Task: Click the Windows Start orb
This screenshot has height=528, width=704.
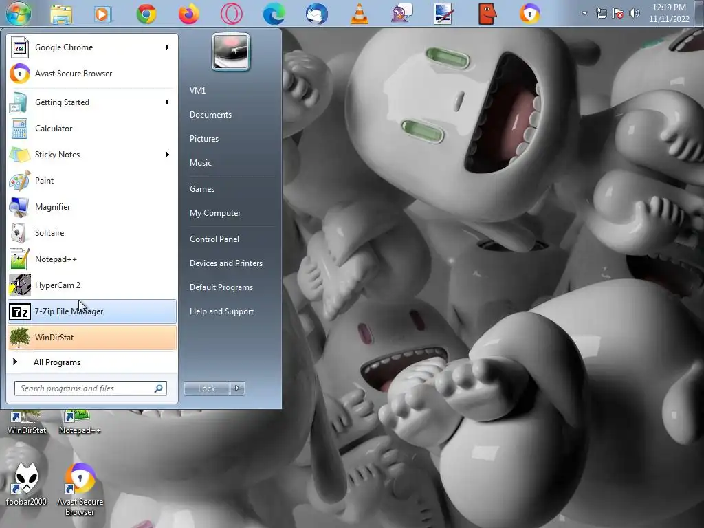Action: click(x=19, y=13)
